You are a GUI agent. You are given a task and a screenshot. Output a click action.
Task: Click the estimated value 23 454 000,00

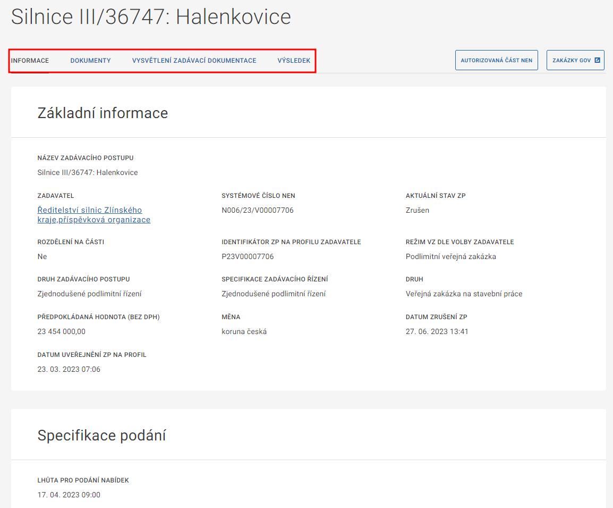(62, 331)
